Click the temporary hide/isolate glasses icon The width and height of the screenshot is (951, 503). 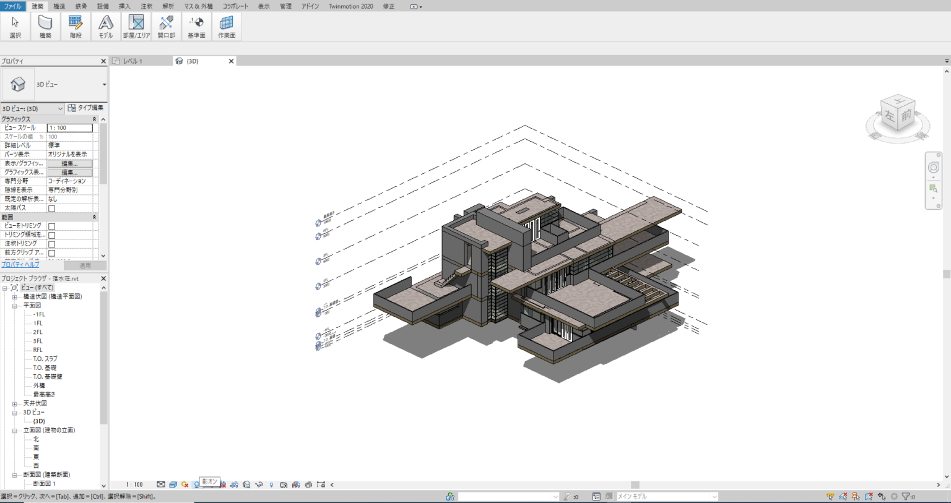259,484
